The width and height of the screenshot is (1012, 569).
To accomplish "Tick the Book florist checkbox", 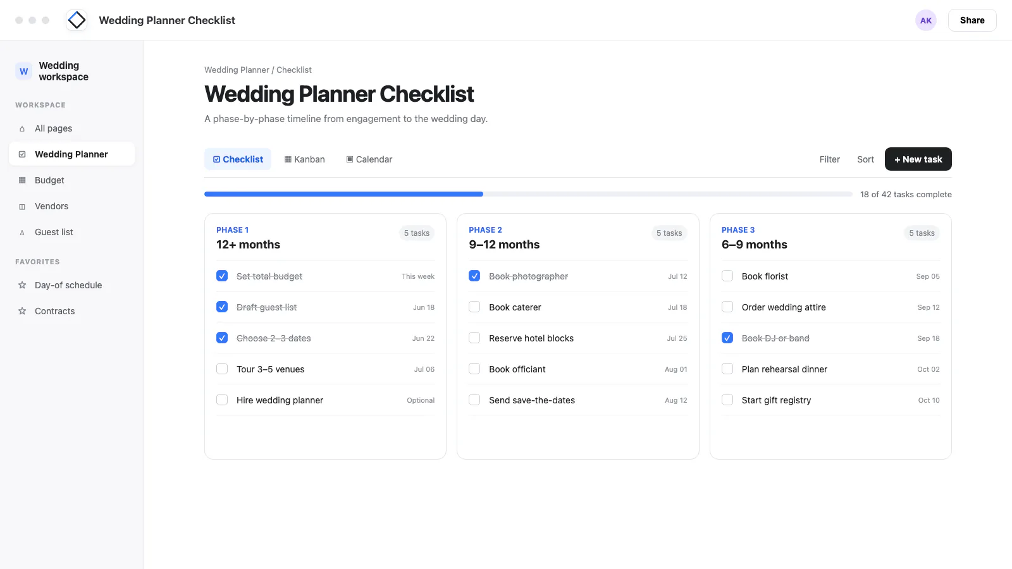I will click(x=727, y=276).
